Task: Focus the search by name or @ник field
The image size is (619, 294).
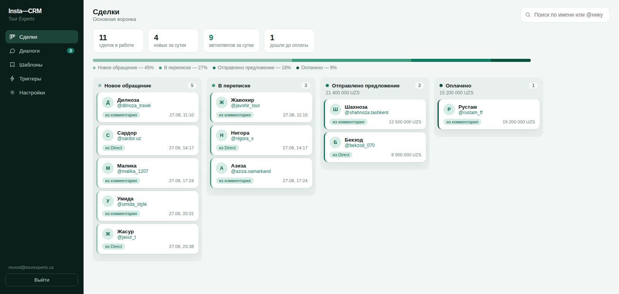Action: [x=565, y=15]
